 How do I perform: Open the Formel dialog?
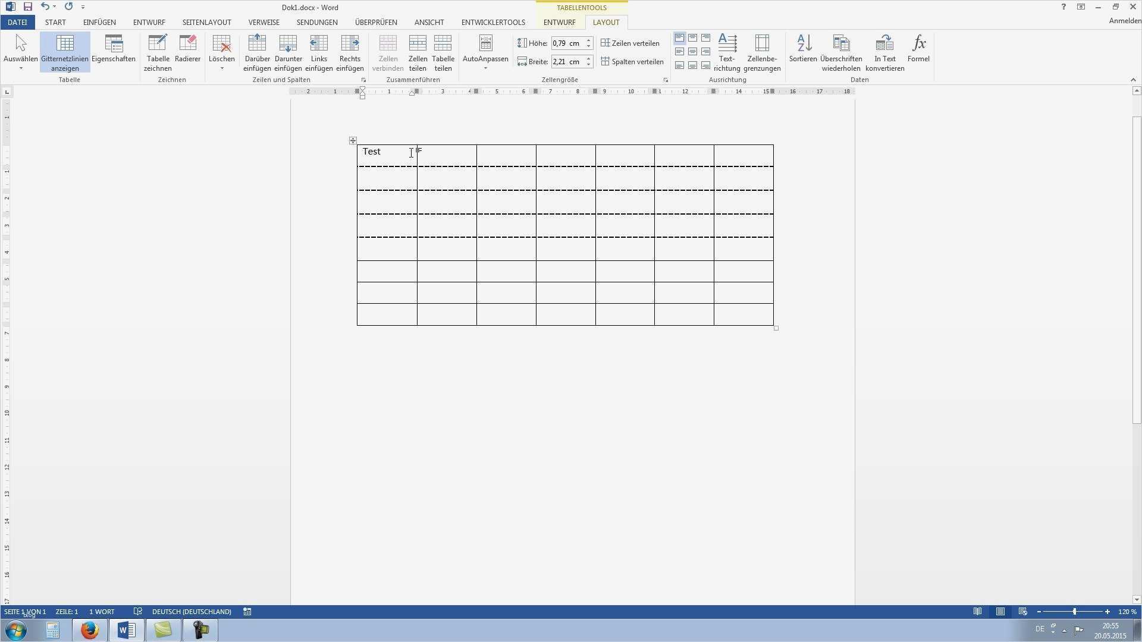pyautogui.click(x=918, y=52)
